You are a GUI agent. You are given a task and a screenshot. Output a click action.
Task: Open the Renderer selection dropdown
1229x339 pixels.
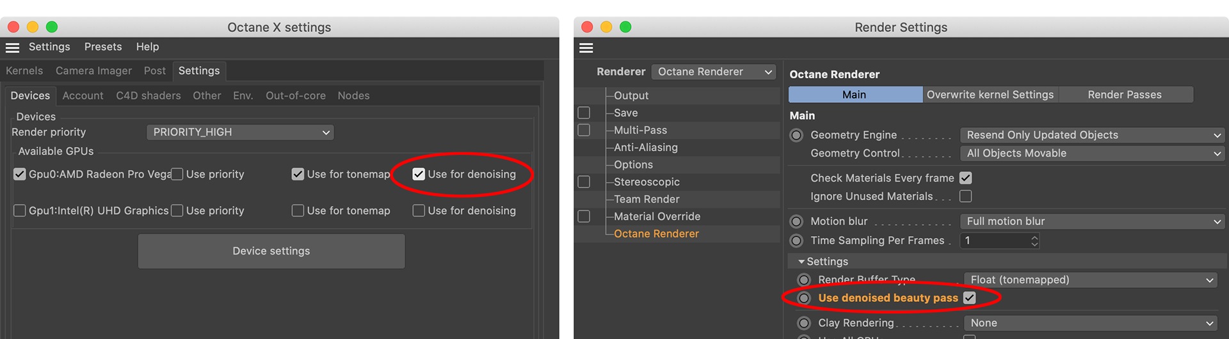(x=713, y=72)
